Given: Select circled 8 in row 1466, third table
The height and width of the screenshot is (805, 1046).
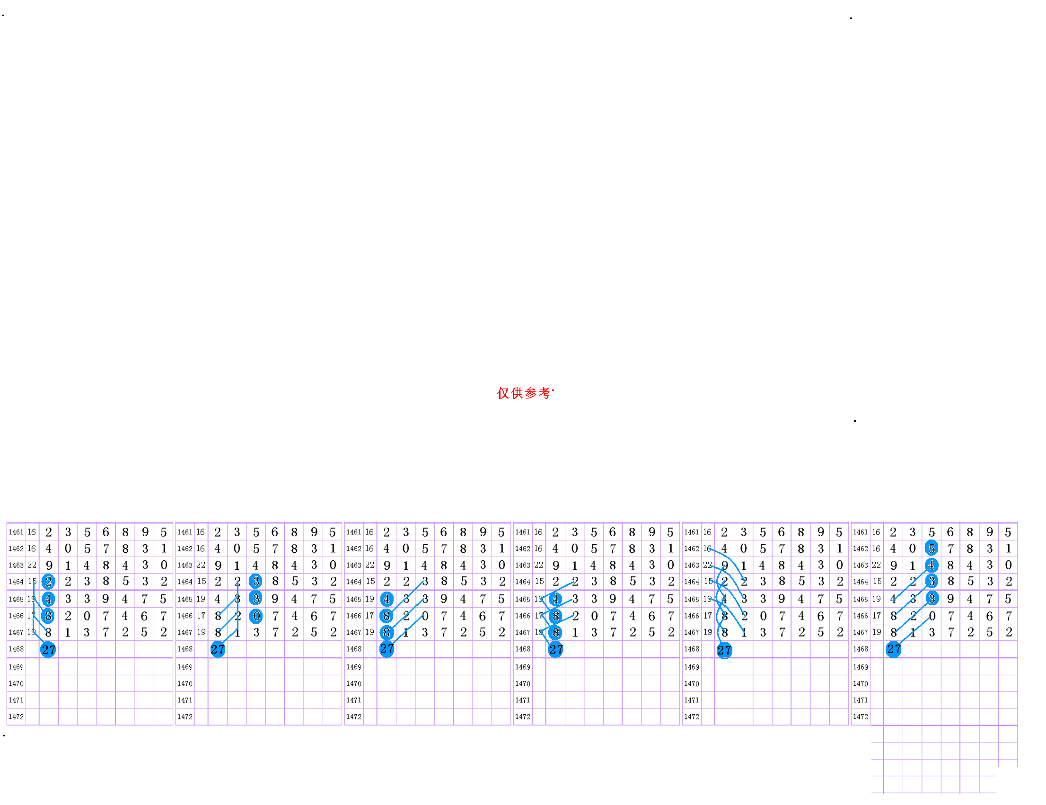Looking at the screenshot, I should pos(387,616).
